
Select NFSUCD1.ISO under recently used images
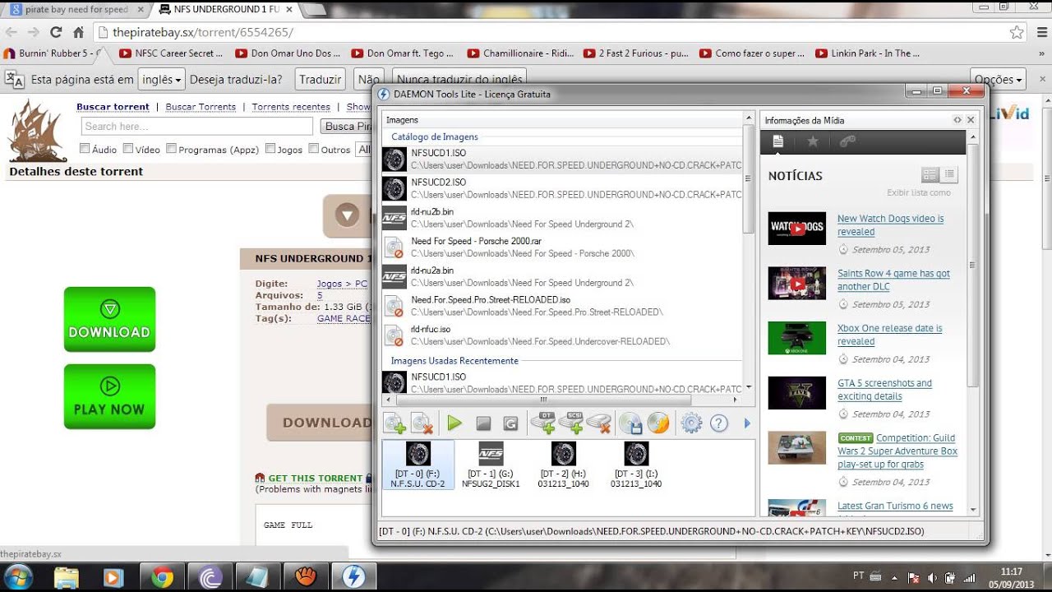562,382
